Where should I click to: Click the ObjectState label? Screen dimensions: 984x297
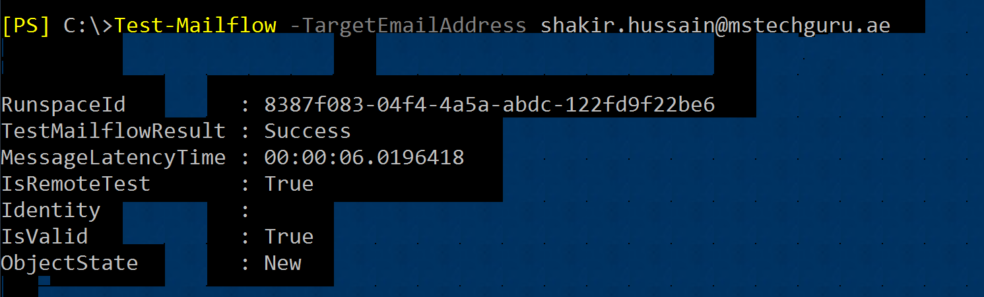[69, 263]
